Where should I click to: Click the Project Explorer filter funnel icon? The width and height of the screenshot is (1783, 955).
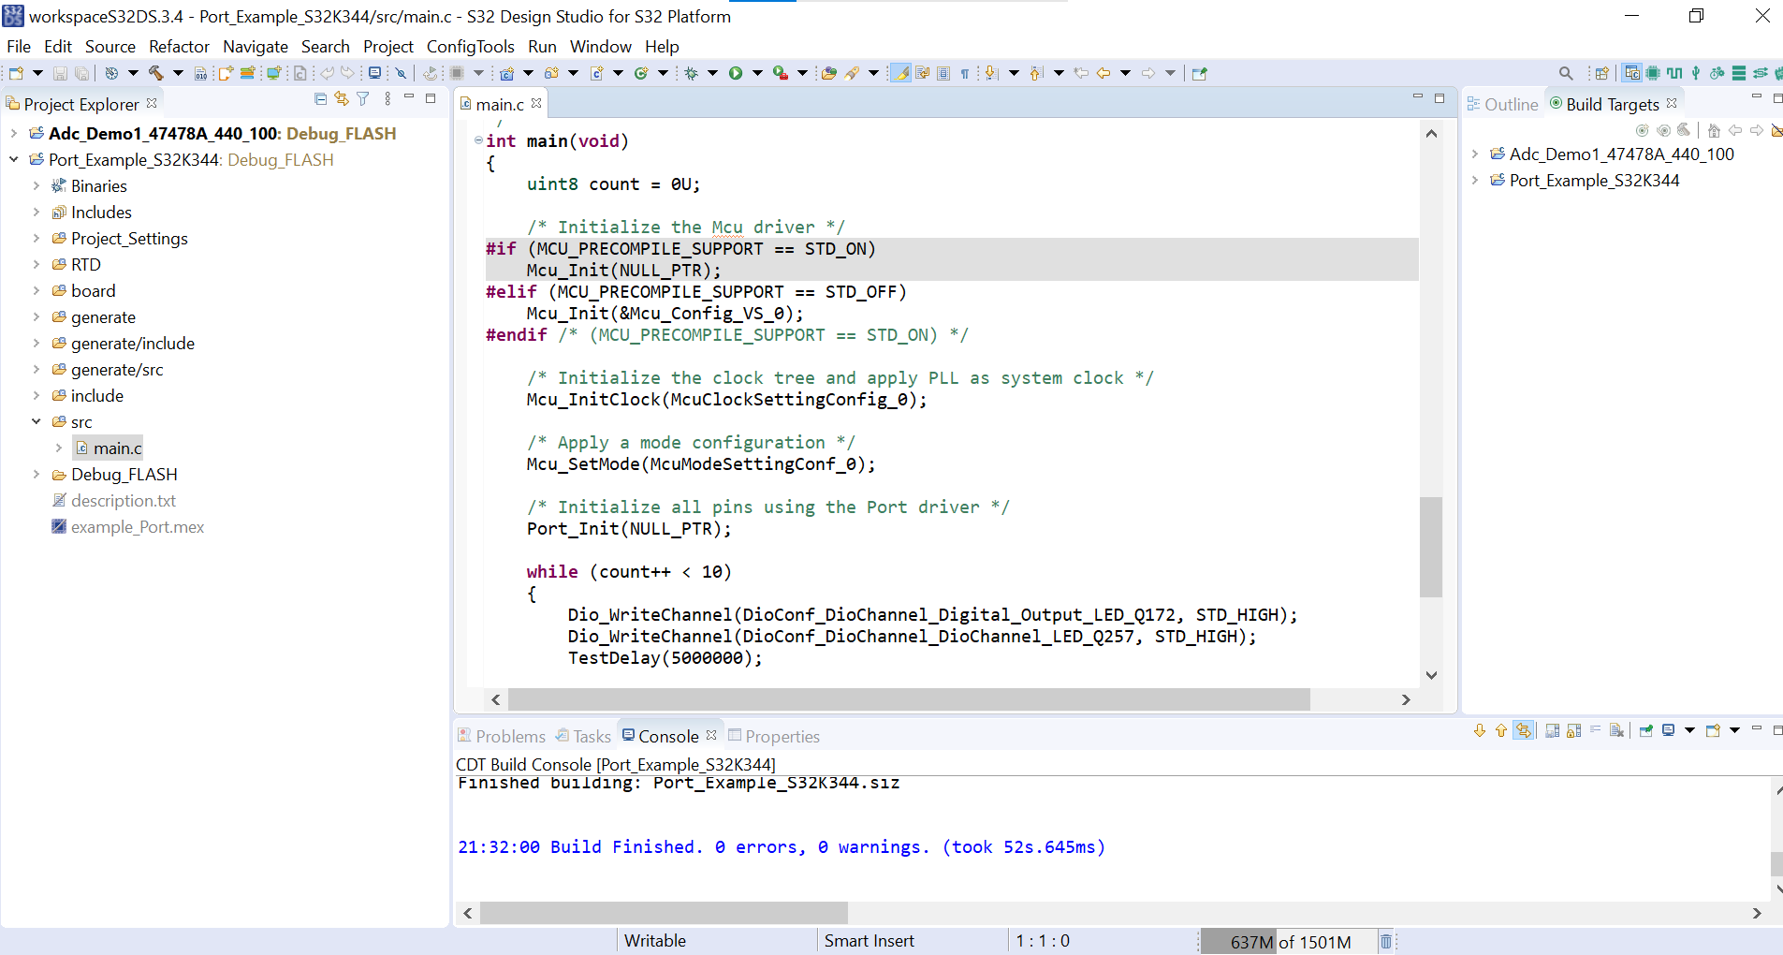pos(363,98)
